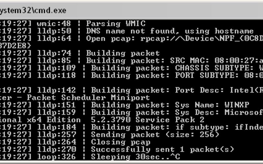Click the 'Parsing WMIC' log line
The image size is (263, 164).
116,24
